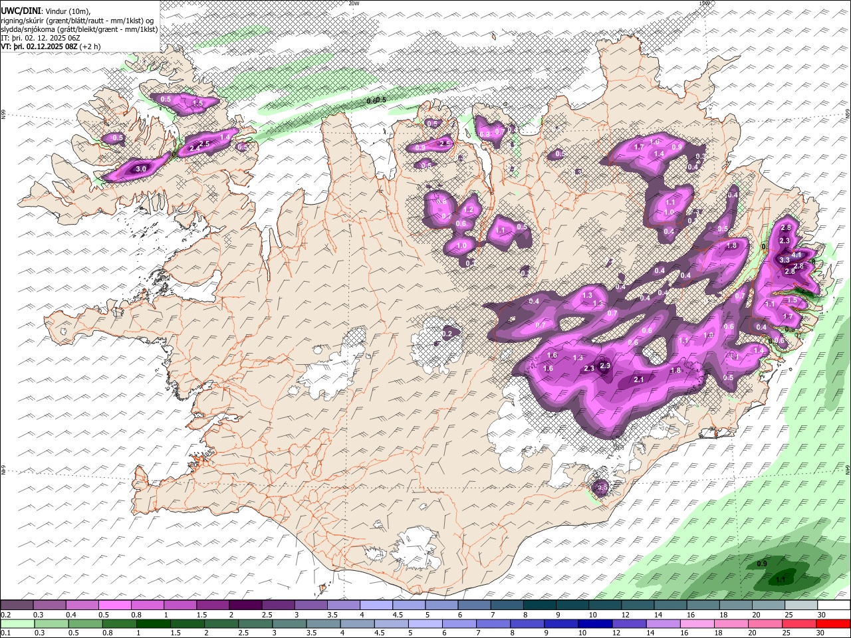Viewport: 851px width, 638px height.
Task: Top legend row: click swatch between 12 and 14
Action: (x=638, y=605)
